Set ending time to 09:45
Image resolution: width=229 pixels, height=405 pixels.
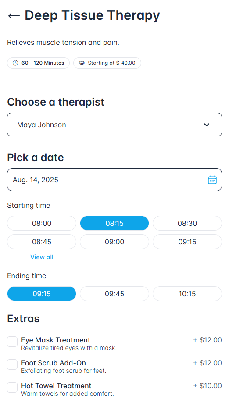[x=114, y=294]
